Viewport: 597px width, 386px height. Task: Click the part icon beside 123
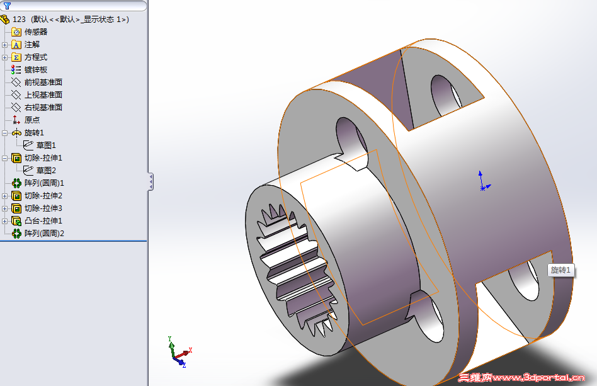[x=4, y=19]
